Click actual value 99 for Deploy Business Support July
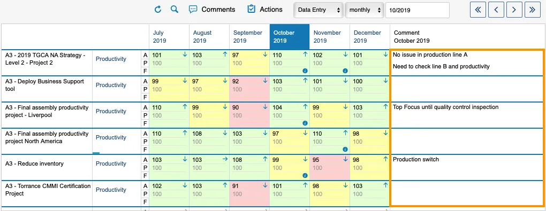546x211 pixels. click(156, 81)
